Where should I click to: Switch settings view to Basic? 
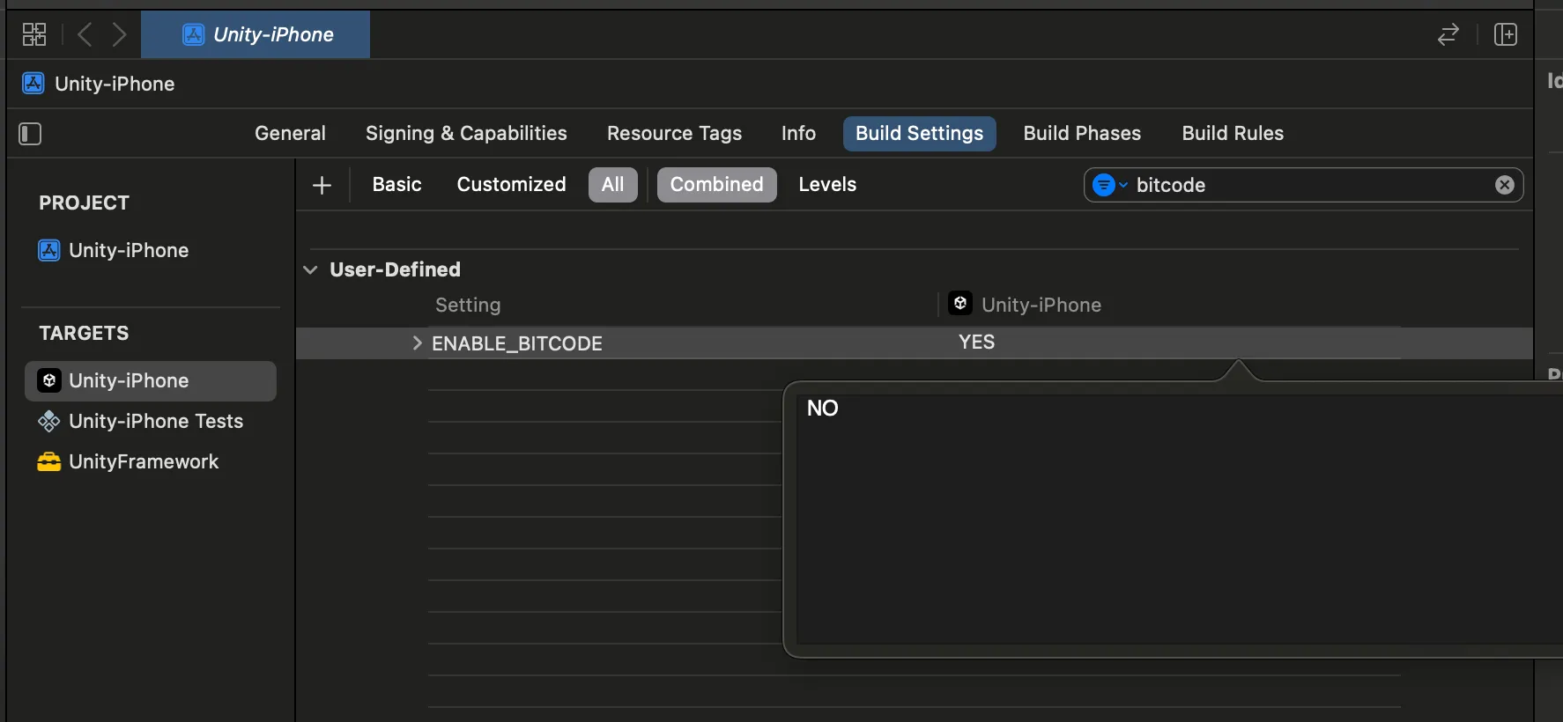(396, 184)
